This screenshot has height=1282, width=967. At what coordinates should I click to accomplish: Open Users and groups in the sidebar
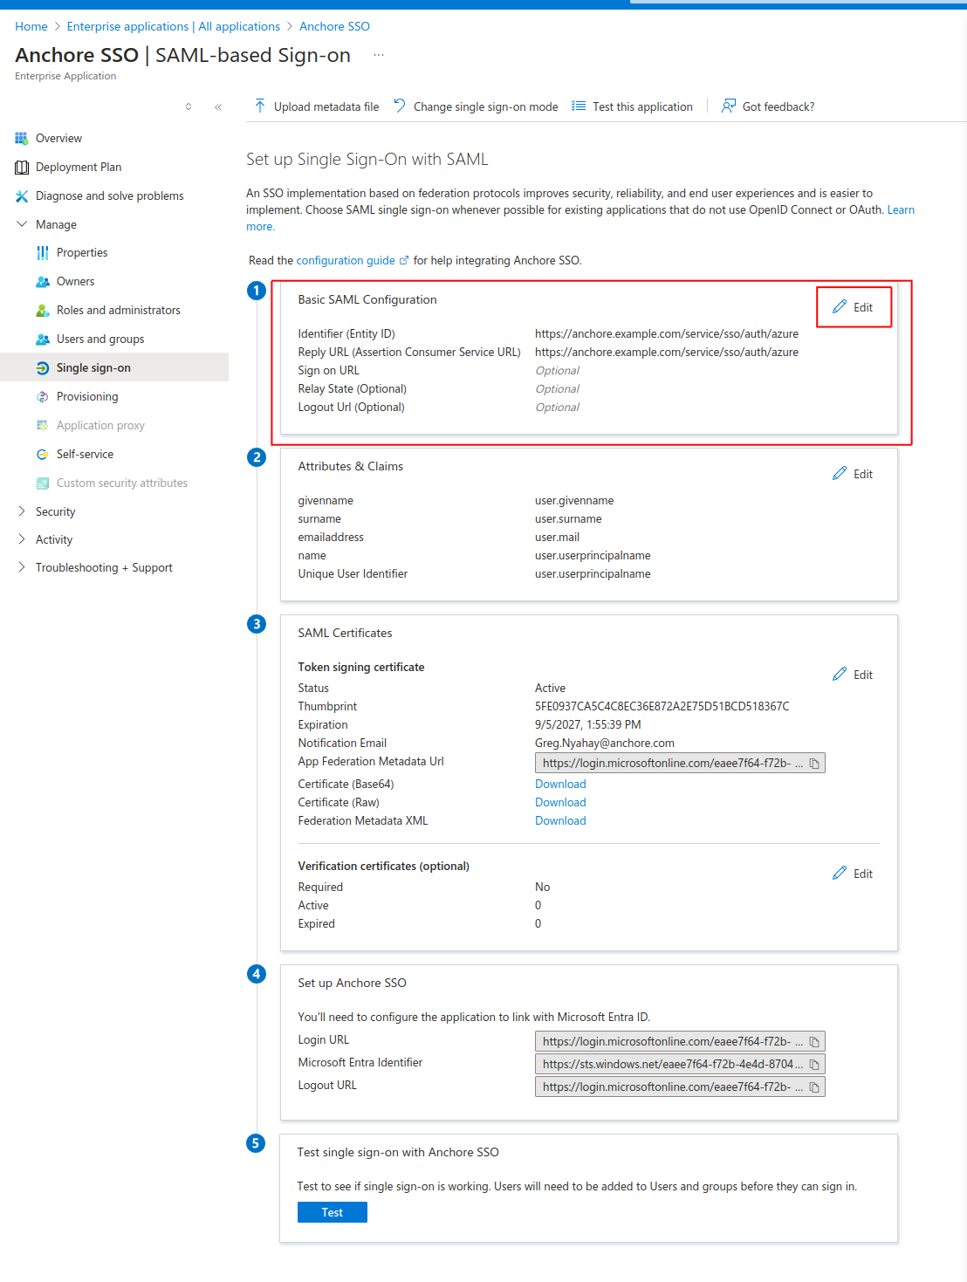click(x=100, y=339)
